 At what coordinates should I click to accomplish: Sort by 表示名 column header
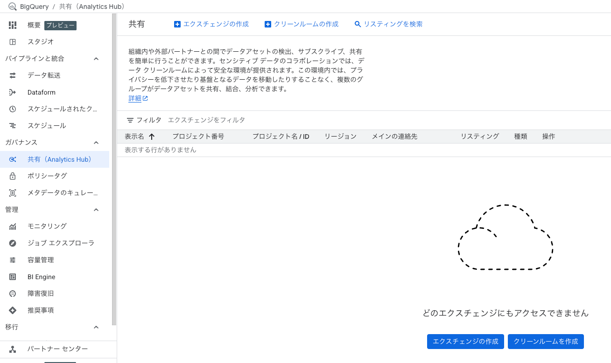134,137
